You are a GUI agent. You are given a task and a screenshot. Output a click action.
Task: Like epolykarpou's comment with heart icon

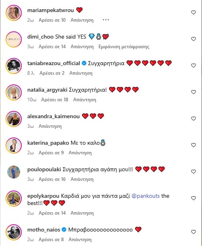point(194,198)
